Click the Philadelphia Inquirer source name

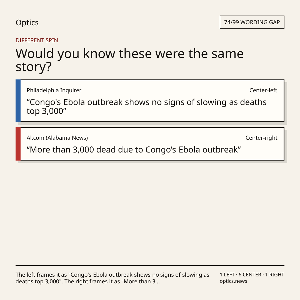pos(54,90)
